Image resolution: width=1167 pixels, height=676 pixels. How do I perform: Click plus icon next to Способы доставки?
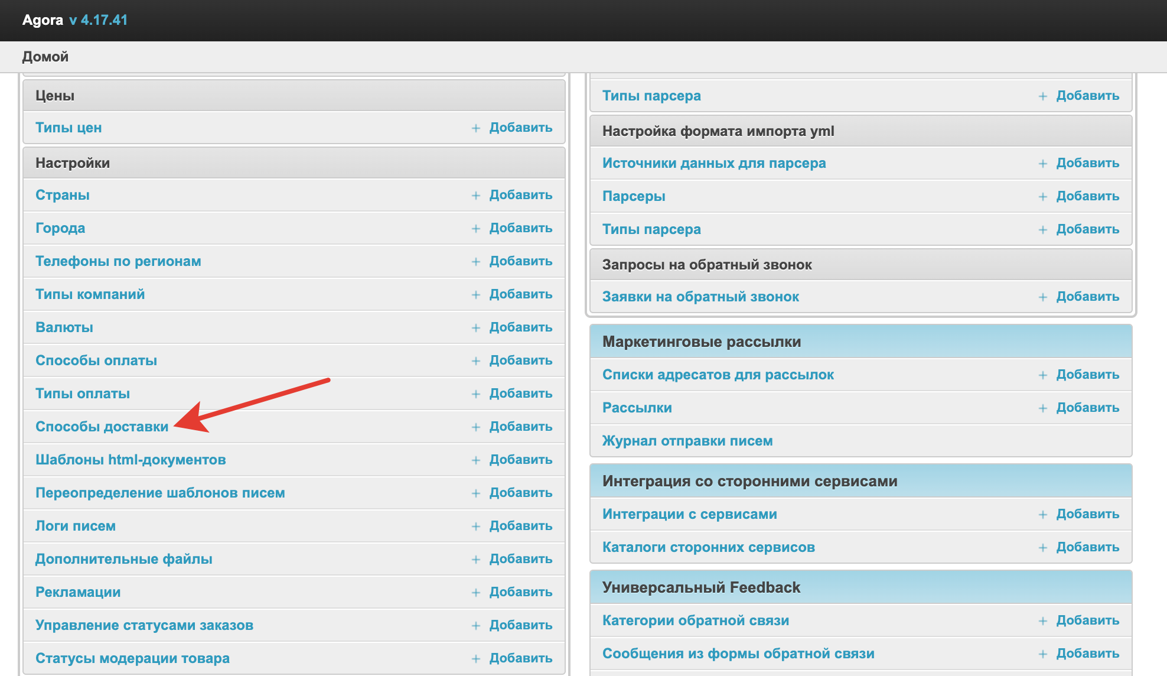(x=476, y=427)
